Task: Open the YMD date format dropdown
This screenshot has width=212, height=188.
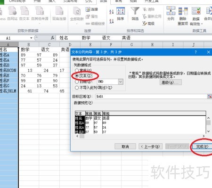Action: tap(121, 82)
